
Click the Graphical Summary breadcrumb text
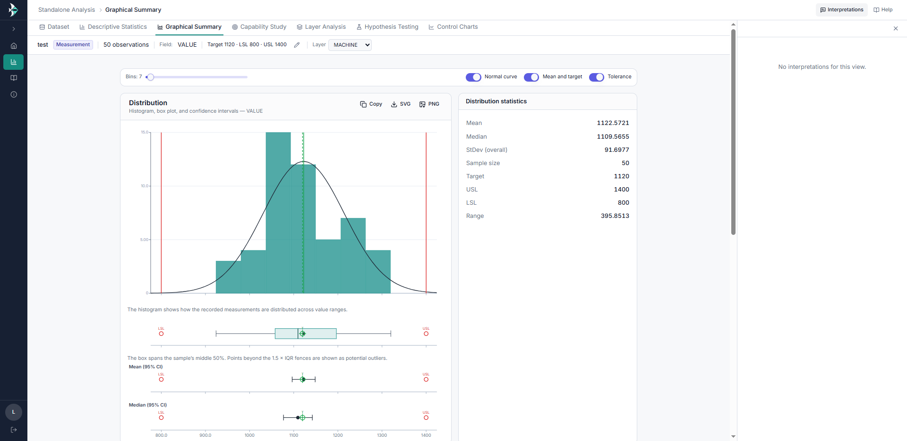133,10
